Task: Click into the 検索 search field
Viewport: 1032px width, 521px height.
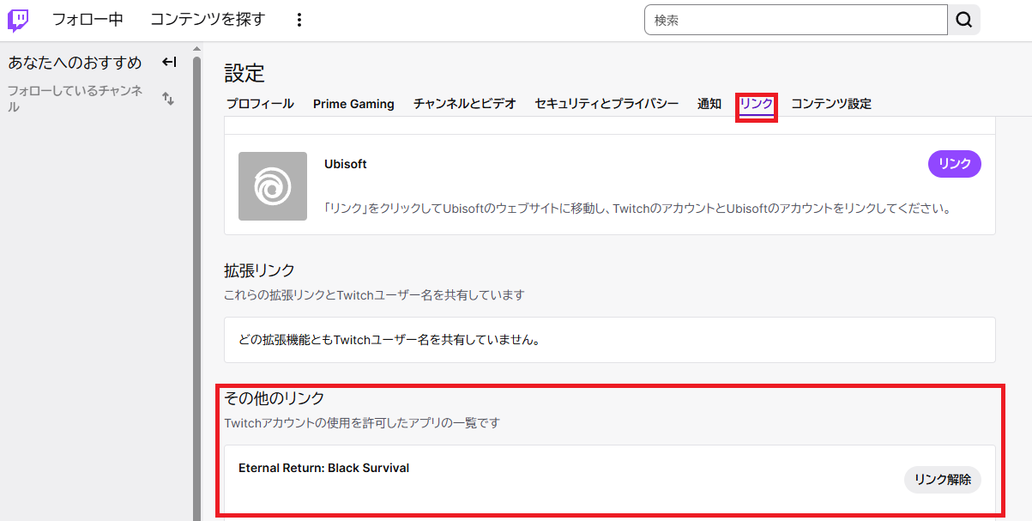Action: tap(795, 20)
